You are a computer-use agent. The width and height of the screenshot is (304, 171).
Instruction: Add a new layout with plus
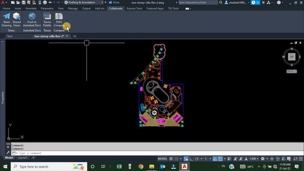(x=33, y=158)
